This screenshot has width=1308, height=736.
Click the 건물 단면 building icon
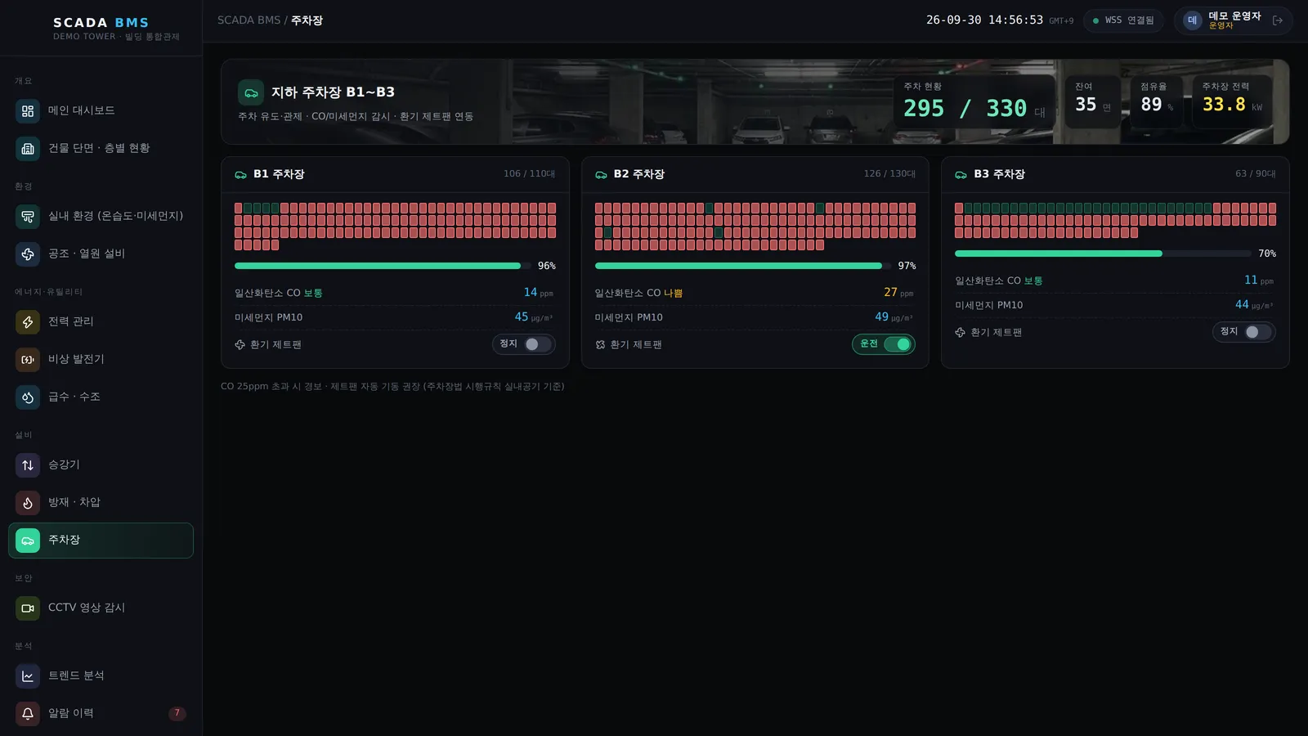point(28,149)
